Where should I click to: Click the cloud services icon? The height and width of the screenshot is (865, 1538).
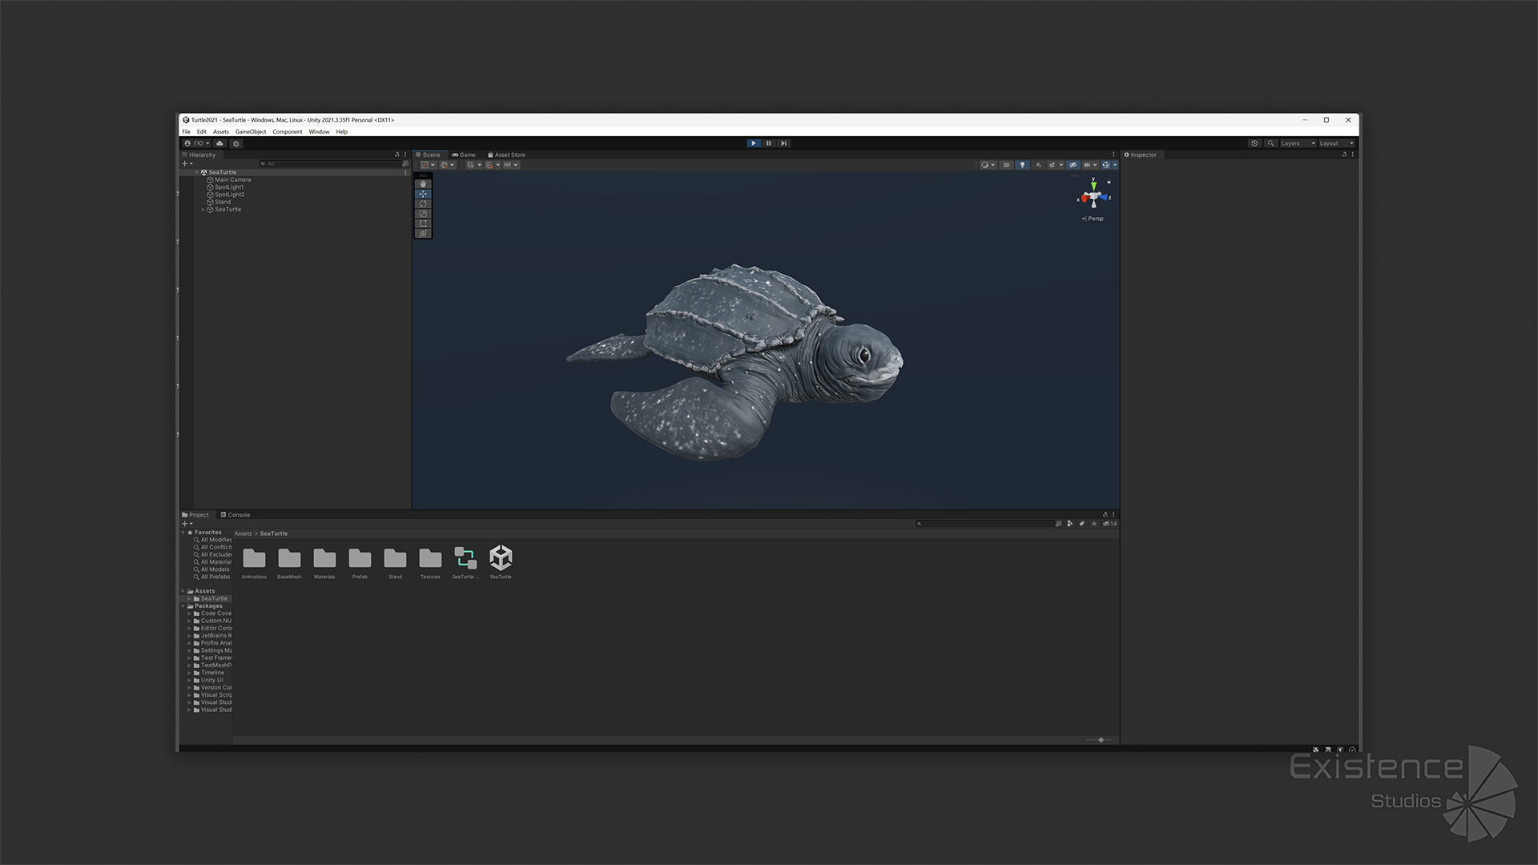click(219, 143)
